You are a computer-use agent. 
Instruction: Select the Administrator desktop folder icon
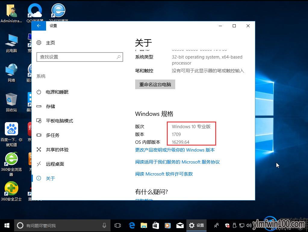click(11, 13)
